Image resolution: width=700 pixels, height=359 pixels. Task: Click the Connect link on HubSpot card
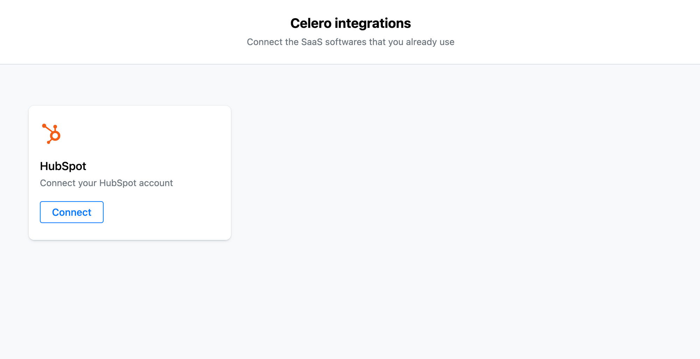(71, 212)
